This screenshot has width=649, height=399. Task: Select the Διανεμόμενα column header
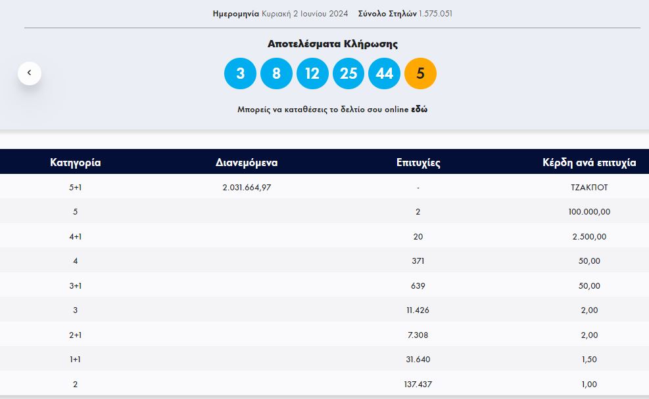(x=247, y=162)
